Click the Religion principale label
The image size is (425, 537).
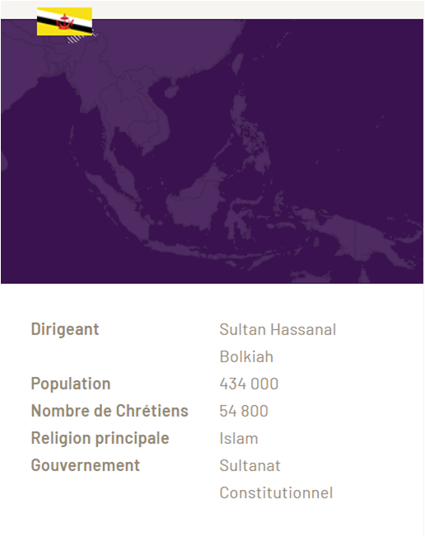[100, 438]
